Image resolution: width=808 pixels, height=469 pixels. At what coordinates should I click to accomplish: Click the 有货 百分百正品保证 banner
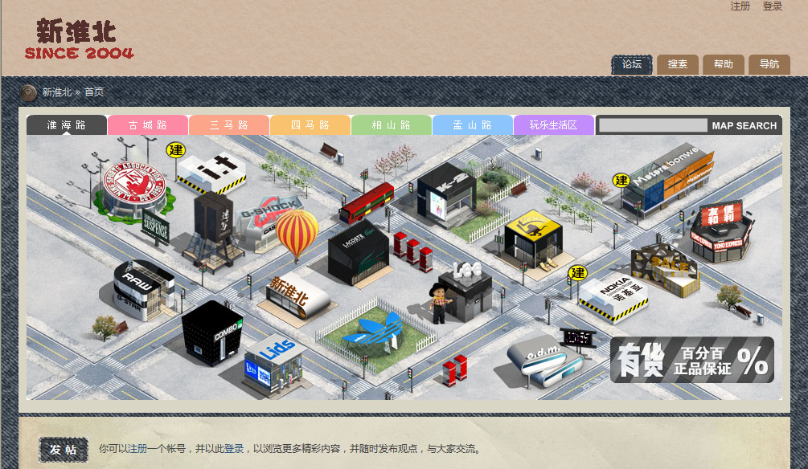[692, 360]
